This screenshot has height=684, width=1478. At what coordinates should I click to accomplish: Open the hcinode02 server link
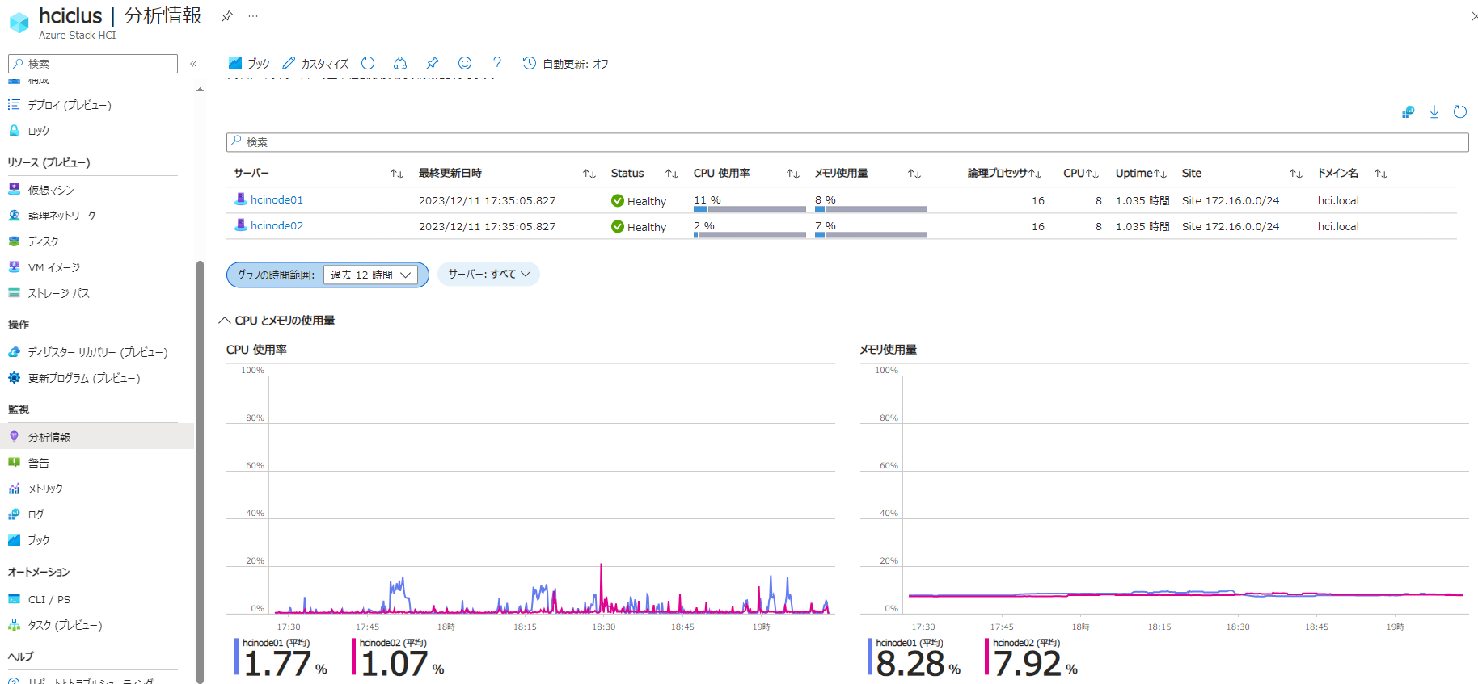point(277,226)
